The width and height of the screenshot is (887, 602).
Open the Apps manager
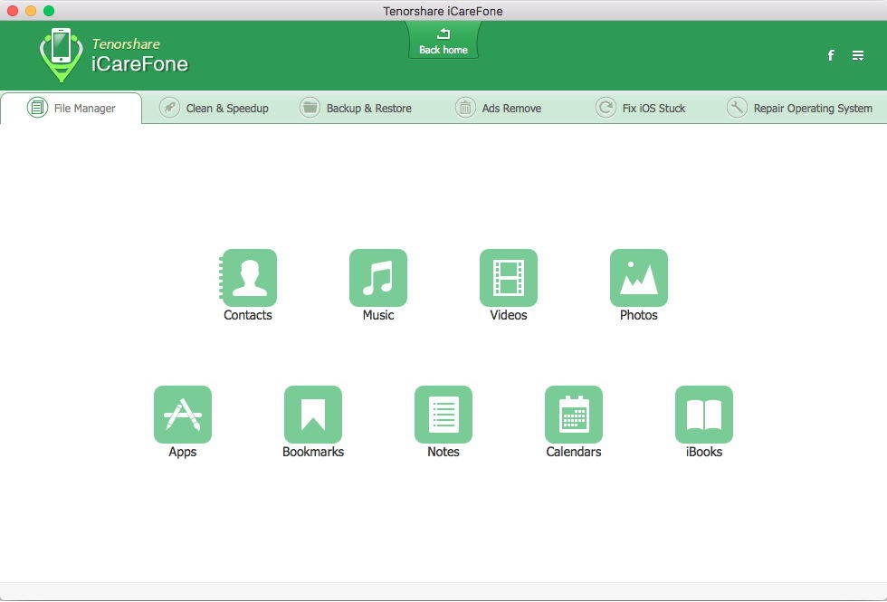click(x=183, y=414)
